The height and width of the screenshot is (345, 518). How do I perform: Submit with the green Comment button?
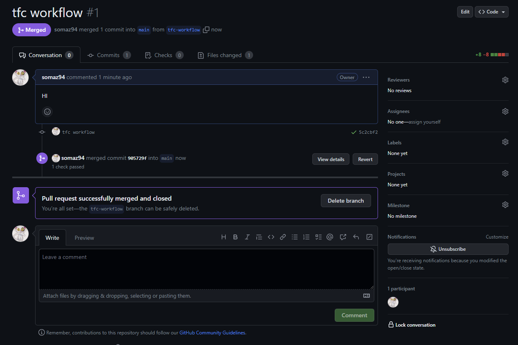[x=354, y=315]
